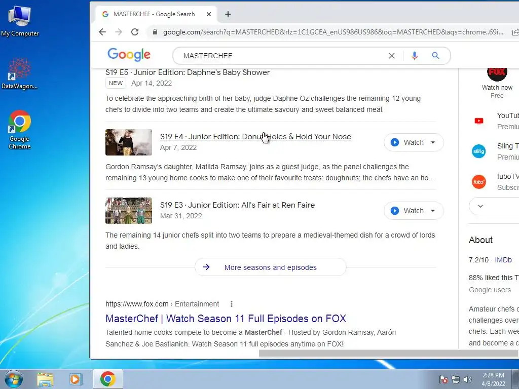Select the fuboTV streaming icon

click(478, 182)
